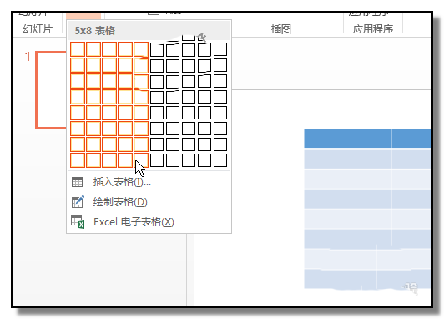
Task: Click the Insert Table grid icon
Action: [x=77, y=182]
